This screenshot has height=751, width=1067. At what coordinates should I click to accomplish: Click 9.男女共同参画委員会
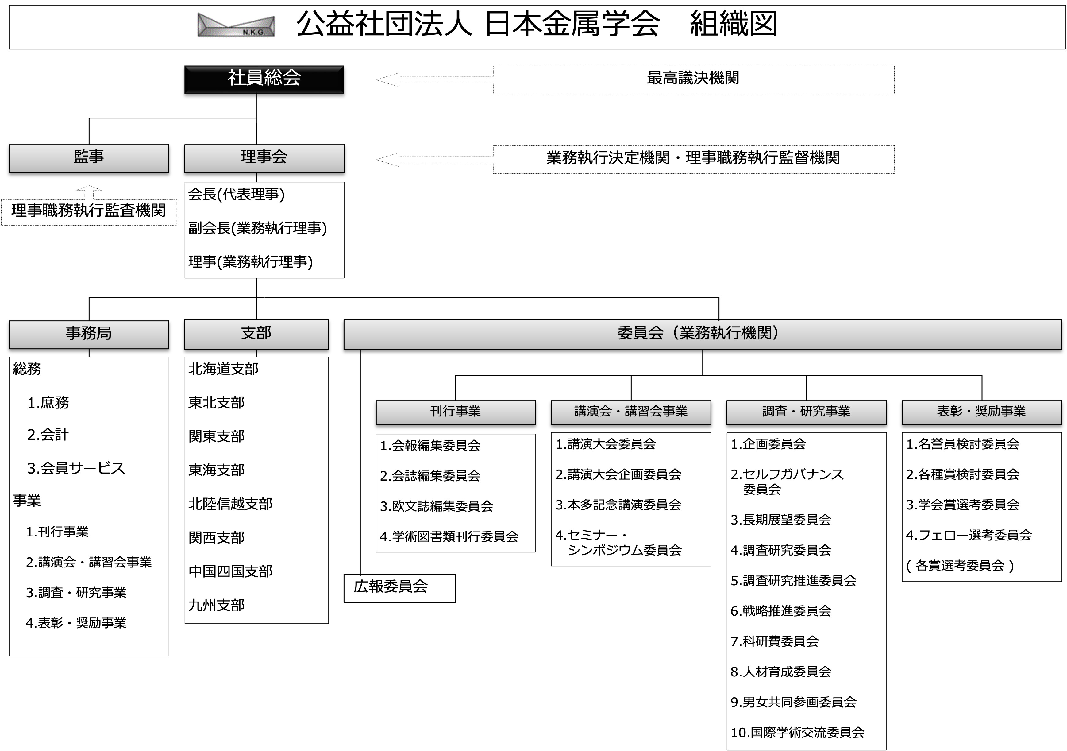794,702
